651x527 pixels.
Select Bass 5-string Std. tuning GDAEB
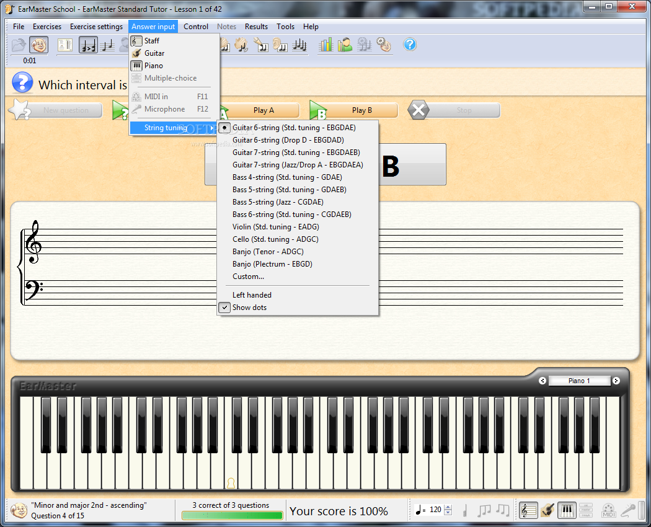(298, 190)
